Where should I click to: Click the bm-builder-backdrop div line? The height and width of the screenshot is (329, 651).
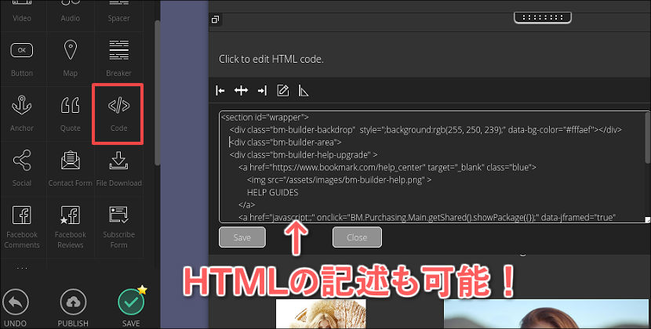pos(426,130)
